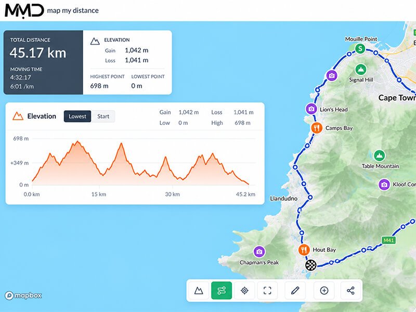
Task: Share this route
Action: pos(350,291)
